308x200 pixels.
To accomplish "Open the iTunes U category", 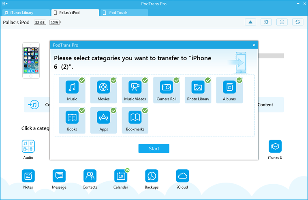I will pos(275,147).
